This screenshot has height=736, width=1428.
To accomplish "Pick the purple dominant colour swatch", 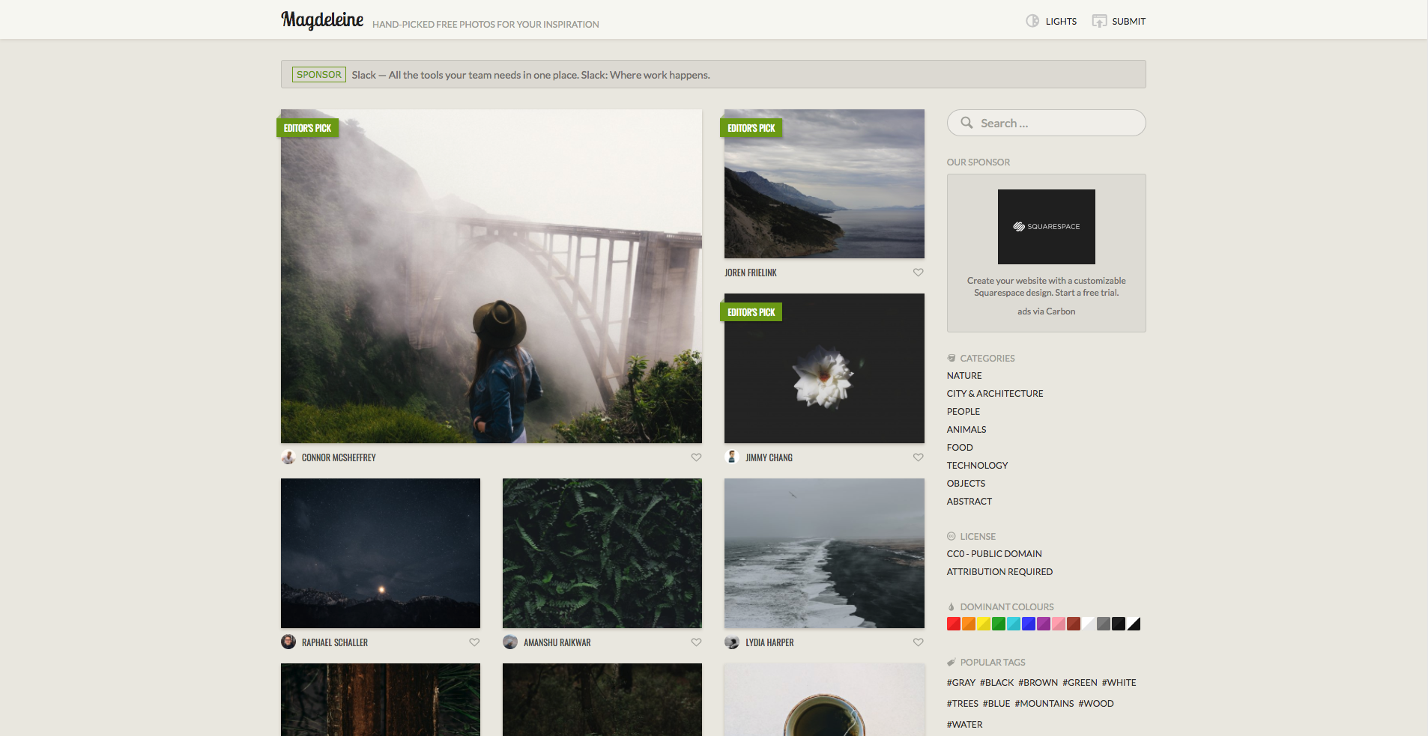I will 1044,624.
